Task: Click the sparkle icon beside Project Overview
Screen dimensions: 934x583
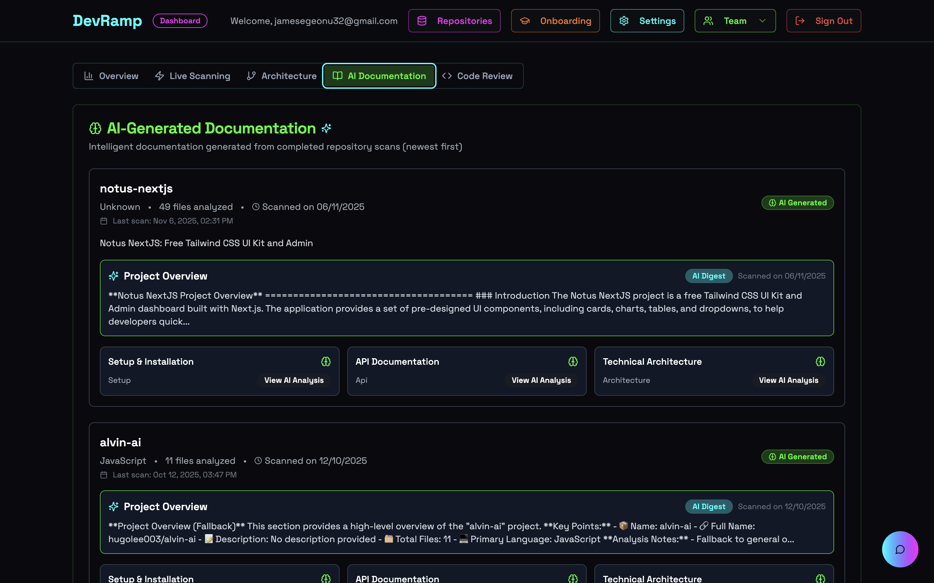Action: click(x=114, y=276)
